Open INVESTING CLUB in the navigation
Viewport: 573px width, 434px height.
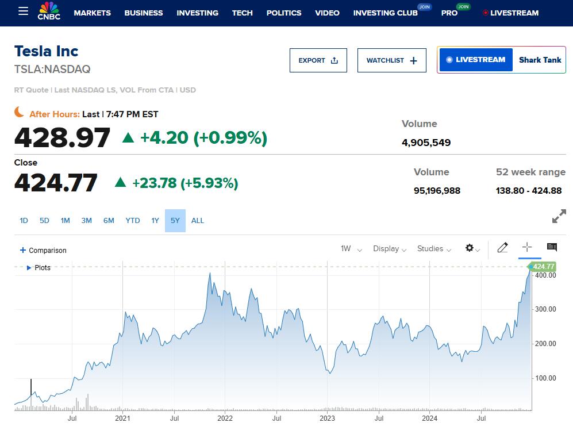point(385,13)
